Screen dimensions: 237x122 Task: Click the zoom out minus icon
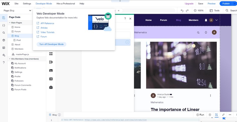[x=195, y=11]
